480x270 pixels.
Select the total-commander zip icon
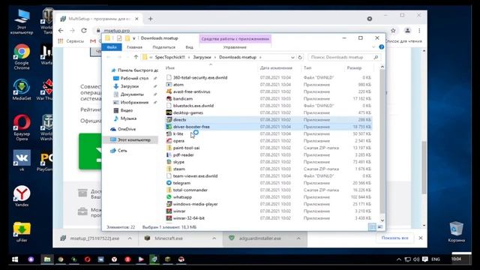coord(169,190)
